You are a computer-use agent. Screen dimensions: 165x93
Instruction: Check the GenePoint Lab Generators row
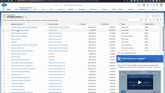coord(9,54)
